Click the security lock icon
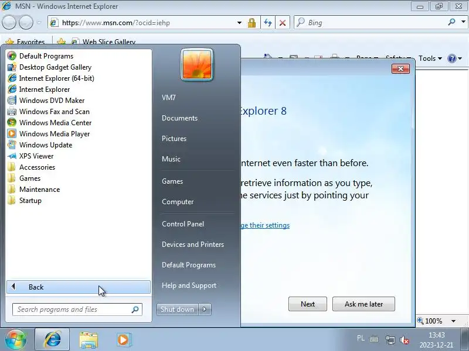 pos(252,23)
